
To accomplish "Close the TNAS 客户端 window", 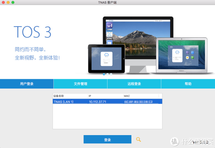I will [3, 3].
